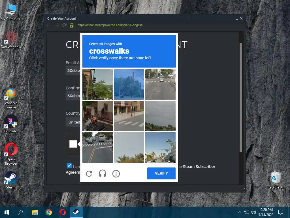The height and width of the screenshot is (218, 290).
Task: Open the Windows Start menu
Action: [x=7, y=212]
